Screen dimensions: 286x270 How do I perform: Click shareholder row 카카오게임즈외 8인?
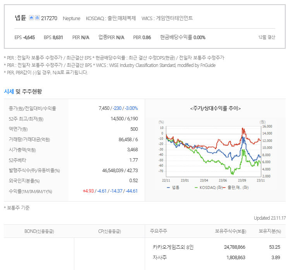[173, 247]
